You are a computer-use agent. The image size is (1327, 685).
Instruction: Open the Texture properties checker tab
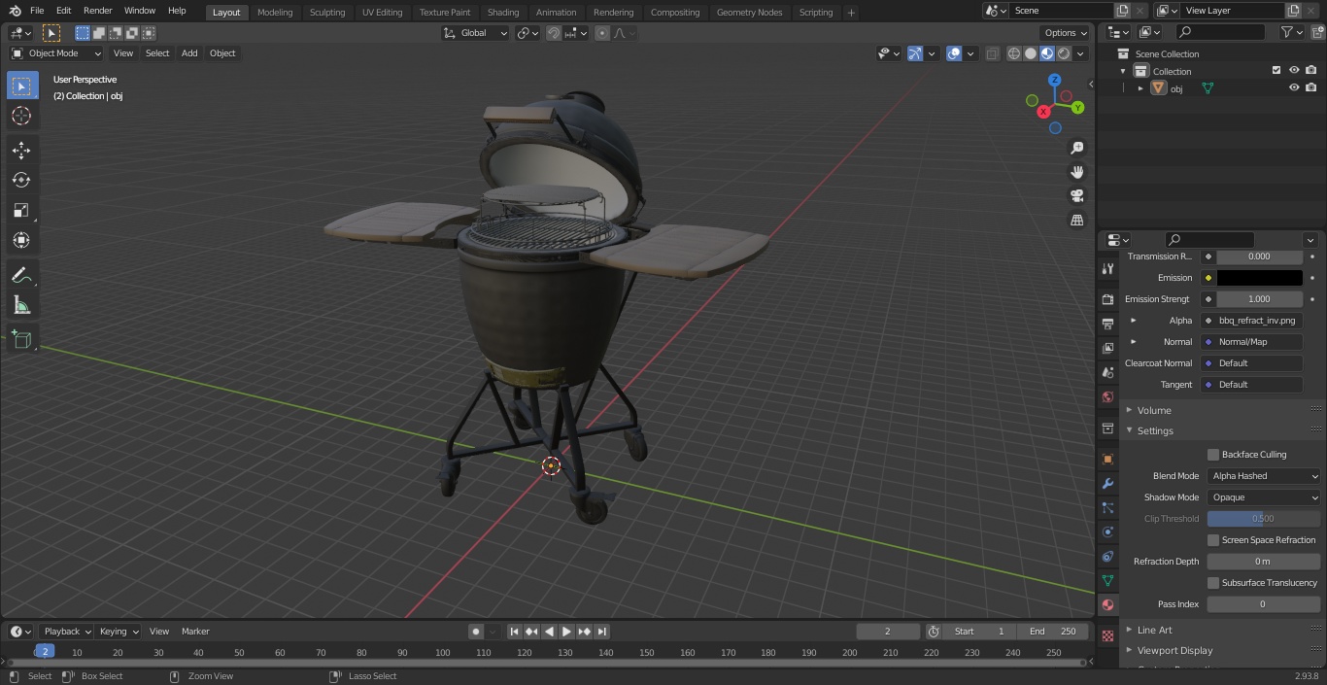[x=1107, y=636]
